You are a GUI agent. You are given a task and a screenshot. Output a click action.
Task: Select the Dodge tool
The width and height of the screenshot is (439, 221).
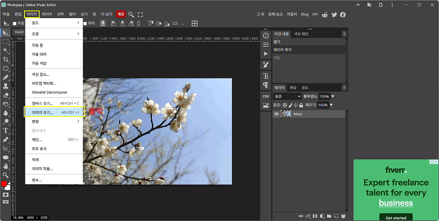pyautogui.click(x=6, y=122)
